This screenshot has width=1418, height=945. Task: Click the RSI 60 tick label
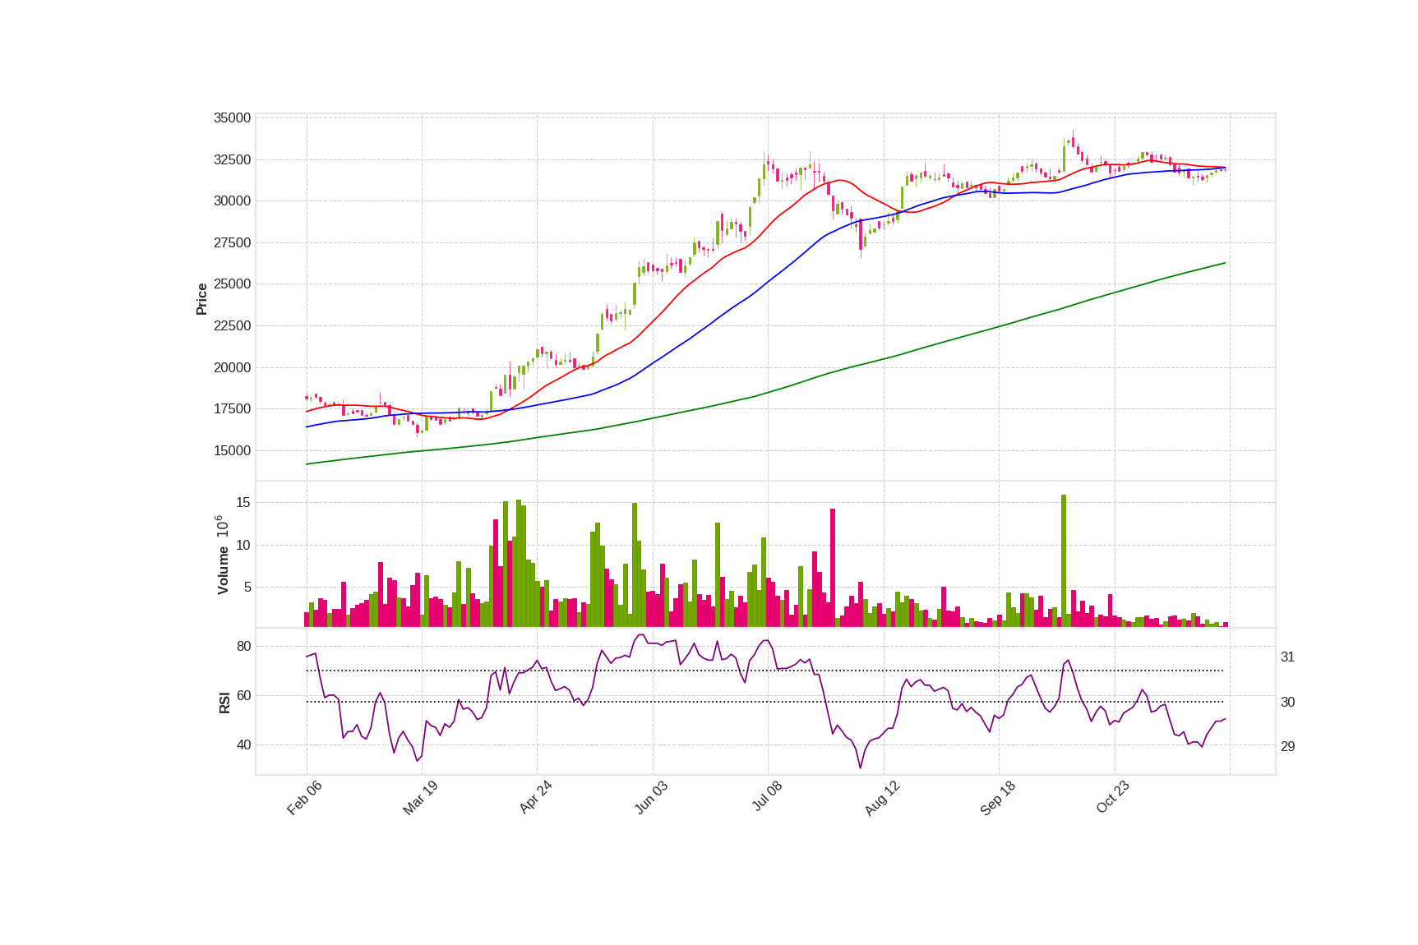244,696
